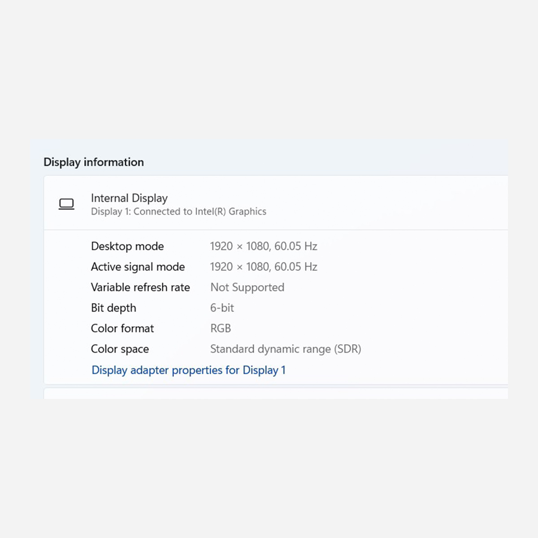This screenshot has height=538, width=538.
Task: Click the Not Supported value
Action: tap(247, 287)
